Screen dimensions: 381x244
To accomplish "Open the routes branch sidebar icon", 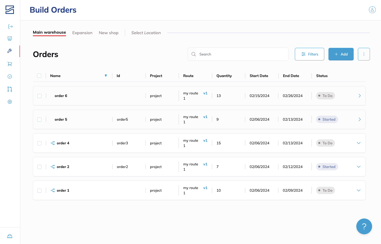I will click(x=10, y=89).
